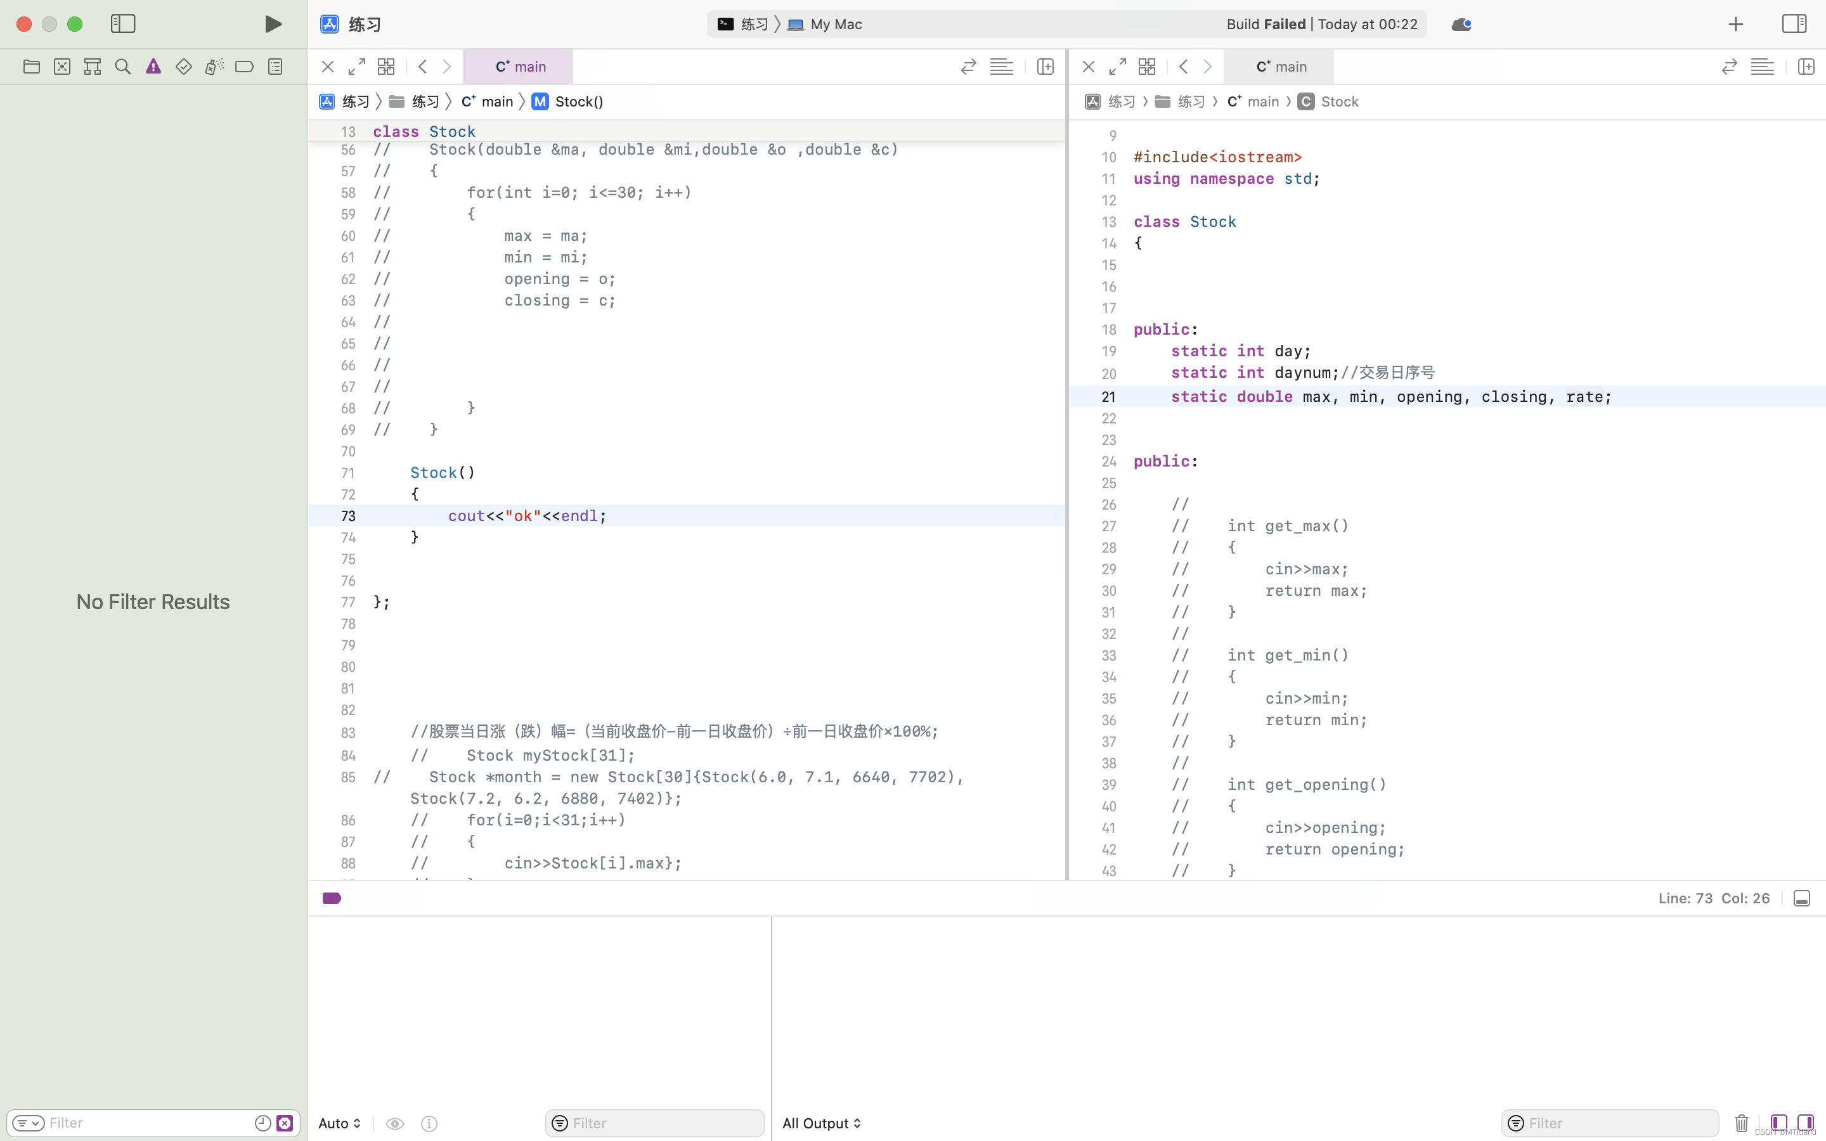Toggle the navigator sidebar visibility
Screen dimensions: 1826x1141
pyautogui.click(x=122, y=23)
